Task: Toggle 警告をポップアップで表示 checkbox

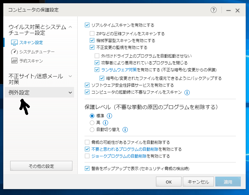Action: point(87,168)
